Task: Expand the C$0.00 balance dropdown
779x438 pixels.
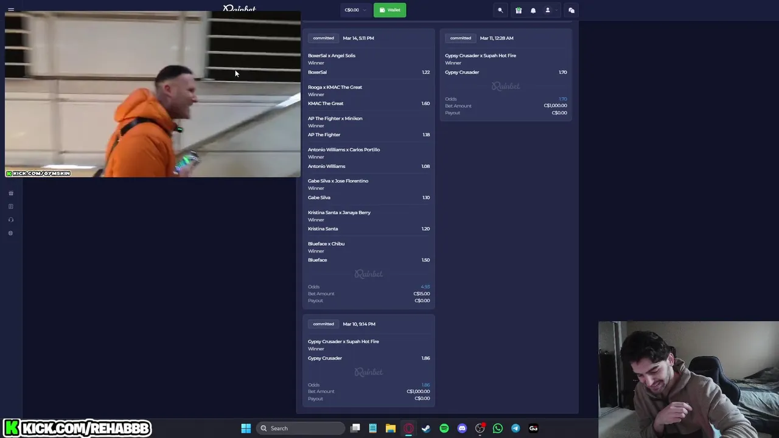Action: [x=355, y=10]
